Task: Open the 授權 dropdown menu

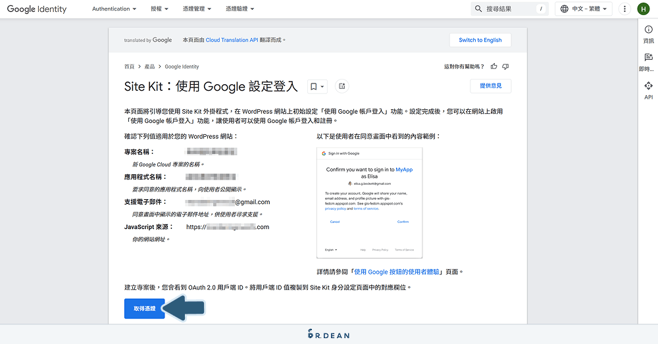Action: click(159, 9)
